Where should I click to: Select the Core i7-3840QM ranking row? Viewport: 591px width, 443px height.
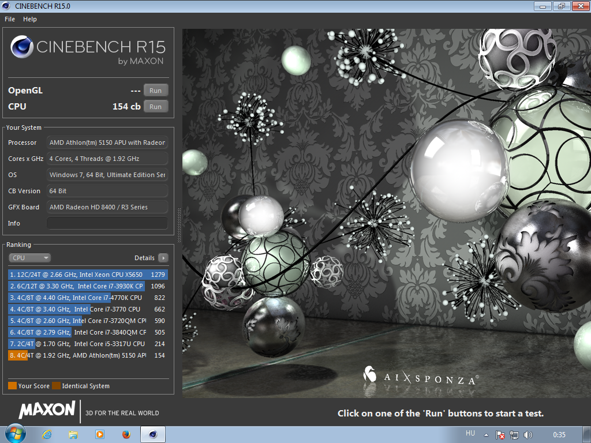pos(88,332)
